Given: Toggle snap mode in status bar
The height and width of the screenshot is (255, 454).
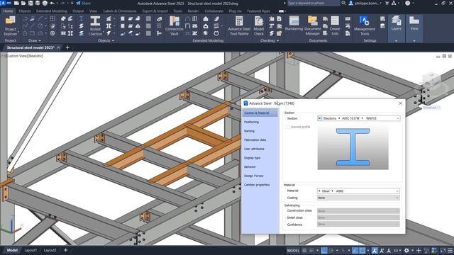Looking at the screenshot, I should (x=311, y=250).
